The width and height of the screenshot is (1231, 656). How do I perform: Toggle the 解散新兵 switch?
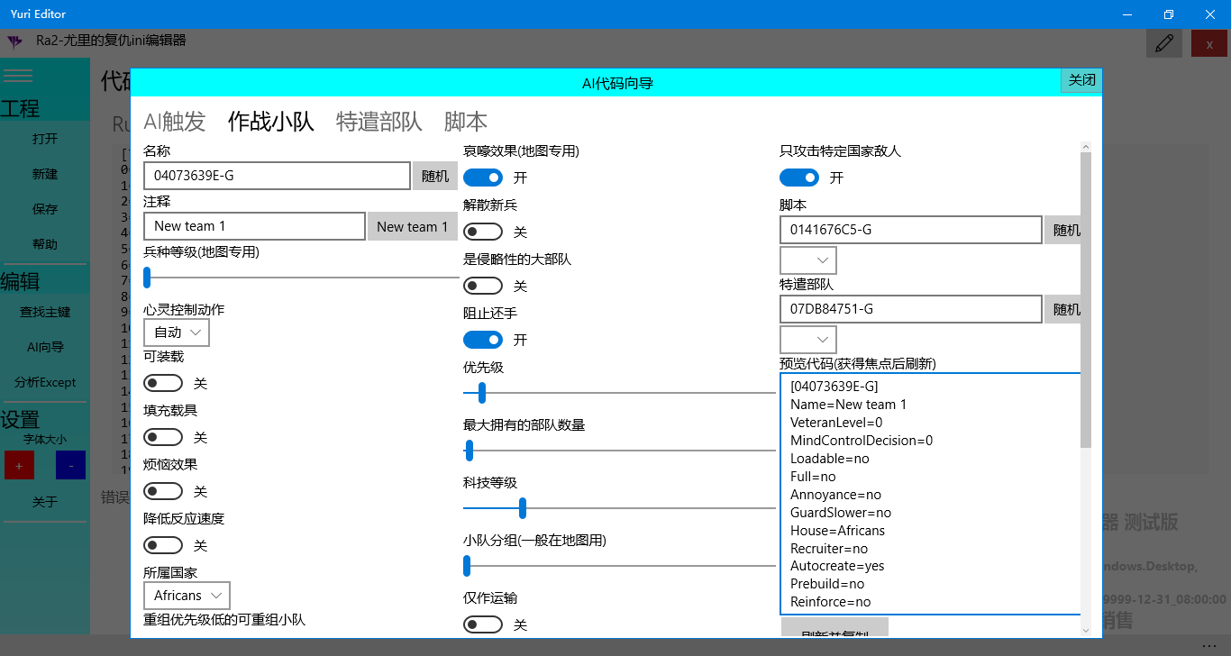click(483, 232)
